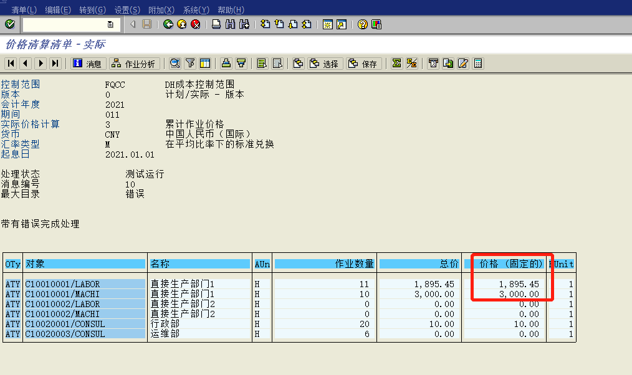Screen dimensions: 632x375
Task: Click the word processing icon
Action: pyautogui.click(x=433, y=64)
